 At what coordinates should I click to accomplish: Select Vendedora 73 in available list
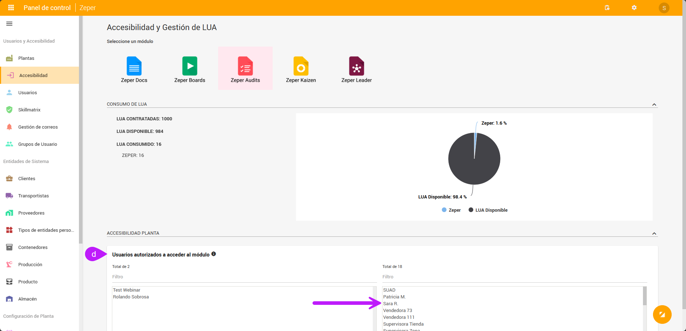click(398, 311)
